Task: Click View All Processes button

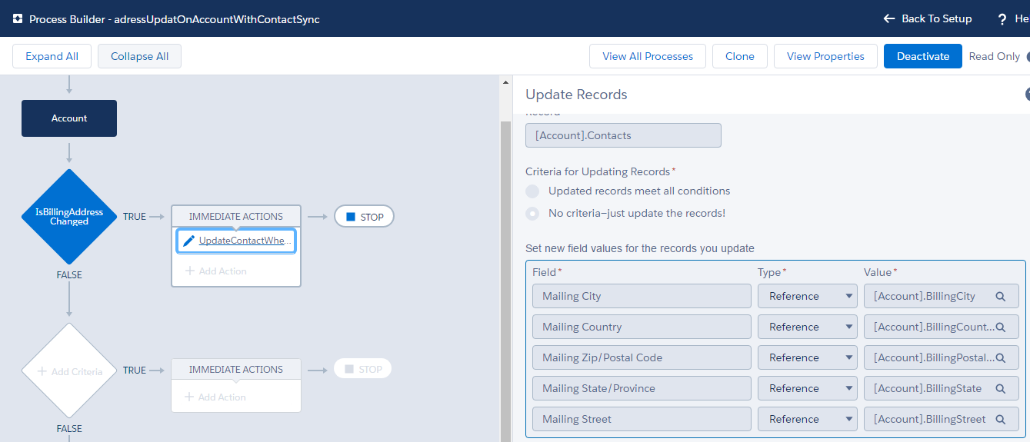Action: coord(647,56)
